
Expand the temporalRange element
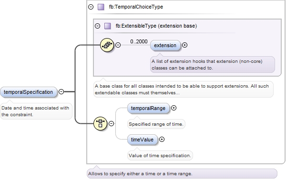174,108
